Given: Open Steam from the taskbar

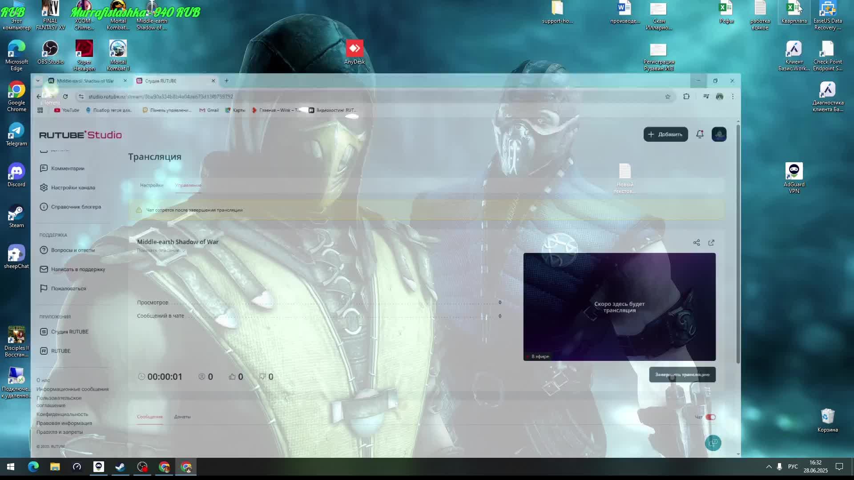Looking at the screenshot, I should click(120, 467).
